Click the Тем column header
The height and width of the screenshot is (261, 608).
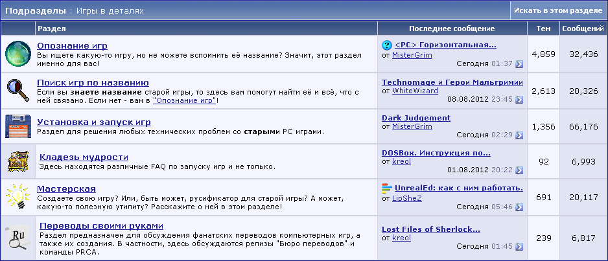pos(543,28)
